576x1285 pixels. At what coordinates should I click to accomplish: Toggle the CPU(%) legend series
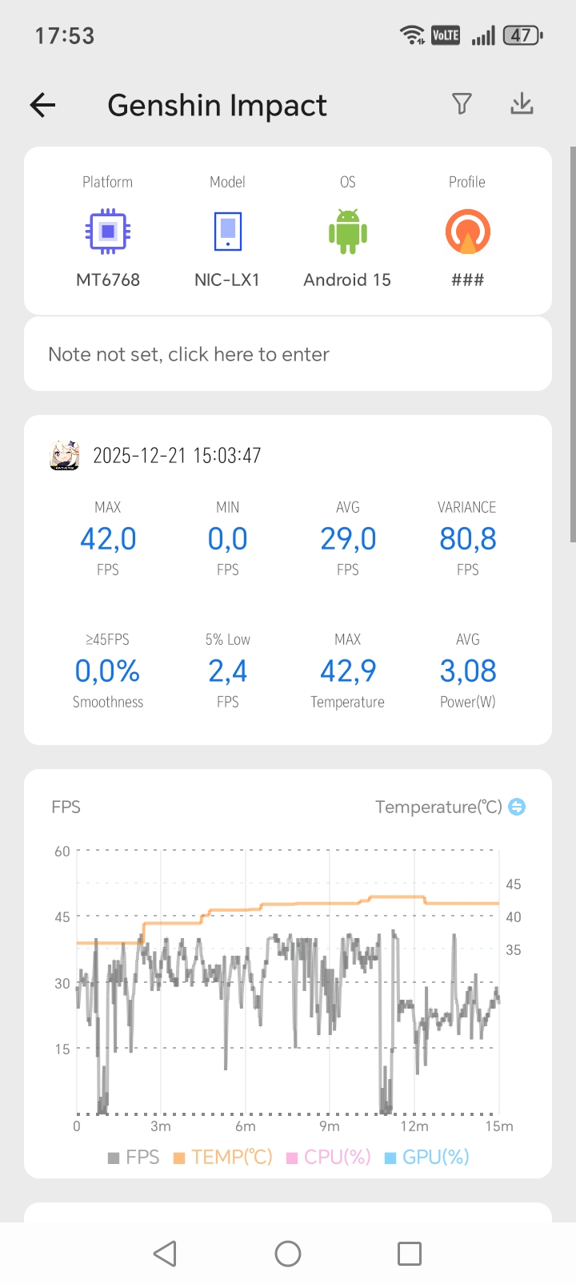click(328, 1157)
